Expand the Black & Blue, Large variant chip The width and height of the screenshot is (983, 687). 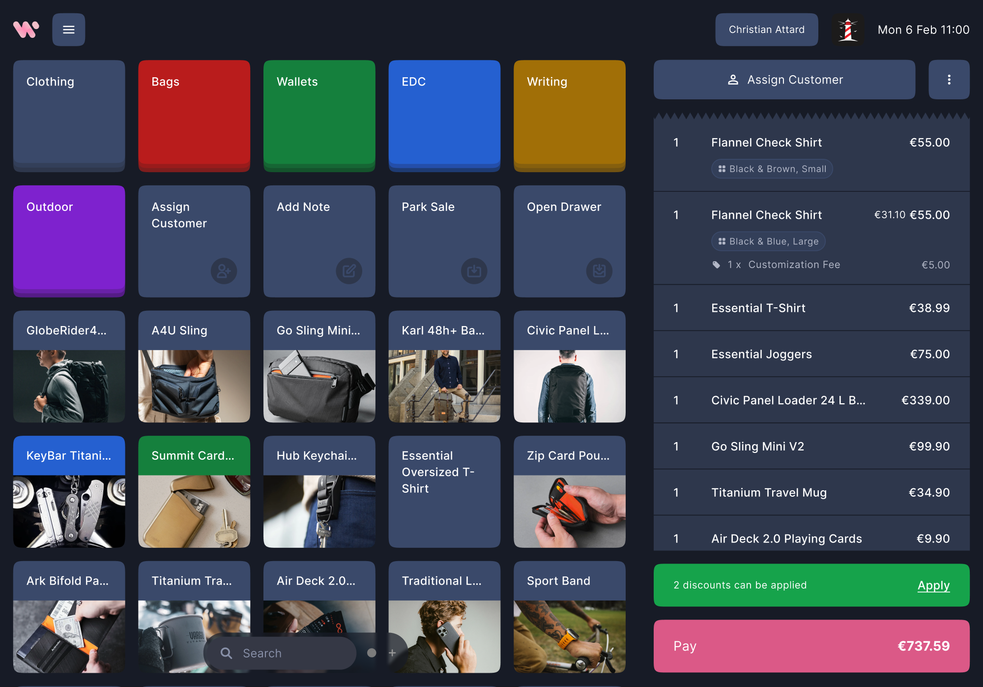(x=768, y=241)
